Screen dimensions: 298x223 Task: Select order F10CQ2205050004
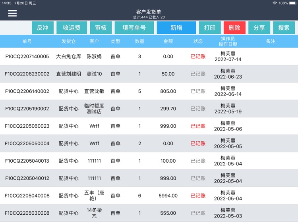pos(27,144)
